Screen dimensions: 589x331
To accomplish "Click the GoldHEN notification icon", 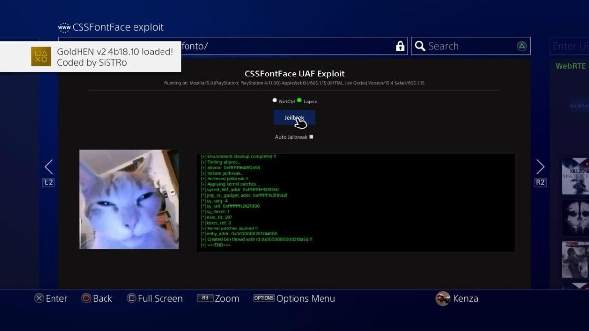I will click(x=41, y=56).
